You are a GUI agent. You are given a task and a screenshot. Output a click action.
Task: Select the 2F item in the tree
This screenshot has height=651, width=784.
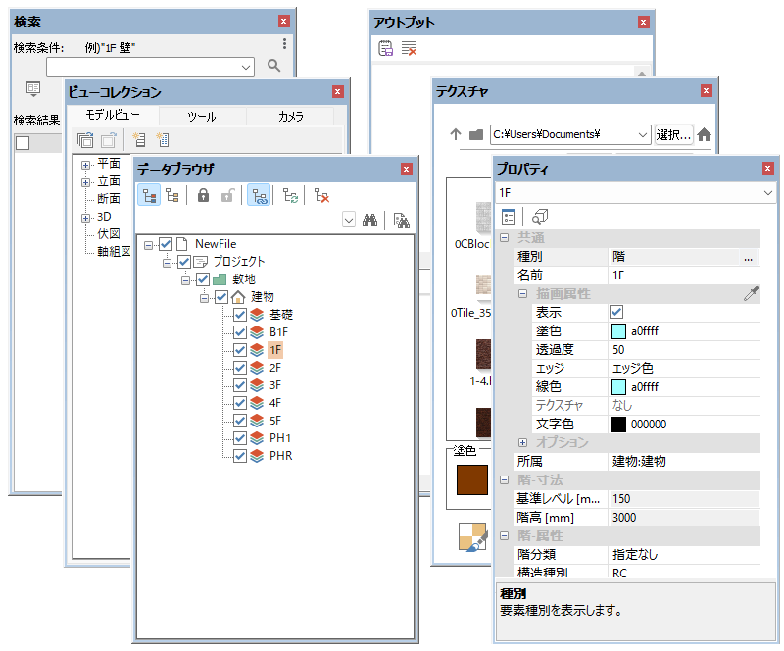point(275,368)
